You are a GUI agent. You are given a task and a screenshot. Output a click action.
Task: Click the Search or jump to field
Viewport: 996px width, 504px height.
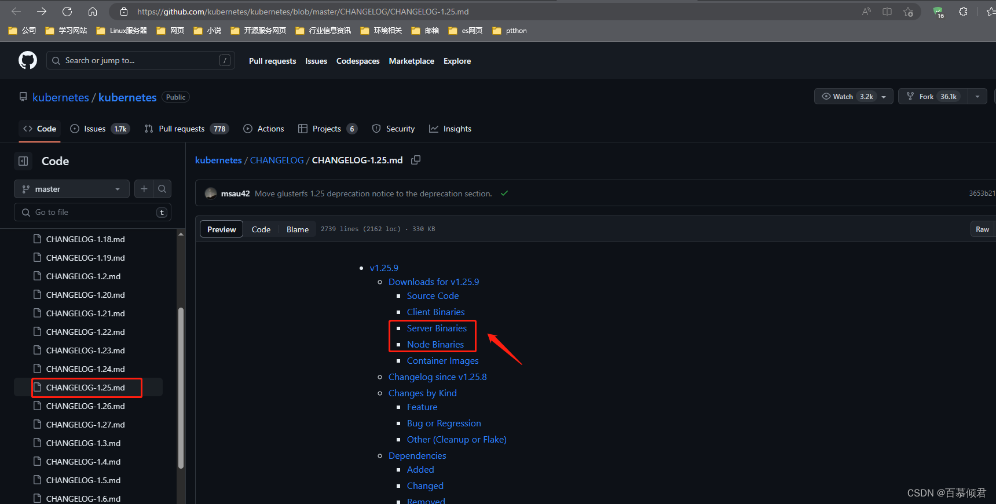tap(141, 60)
